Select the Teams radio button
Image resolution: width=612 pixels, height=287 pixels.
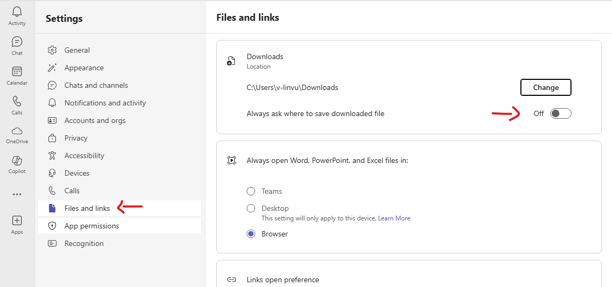tap(251, 191)
